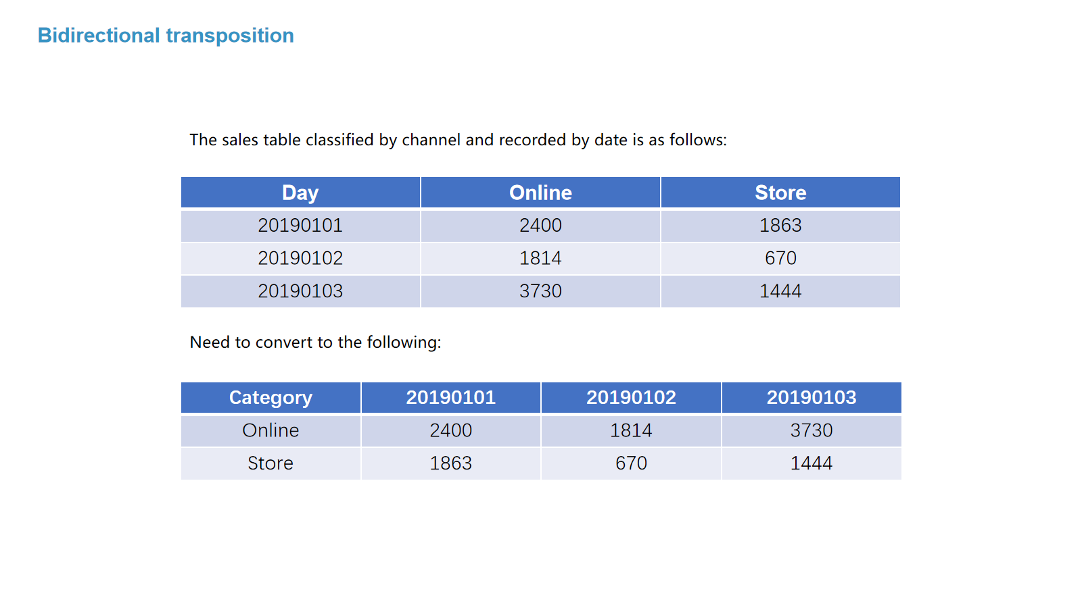Click the 1814 cell in the second table

pyautogui.click(x=631, y=430)
